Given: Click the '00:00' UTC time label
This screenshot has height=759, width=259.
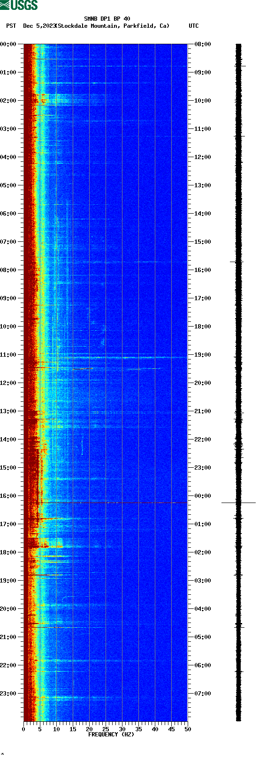Looking at the screenshot, I should [x=203, y=496].
